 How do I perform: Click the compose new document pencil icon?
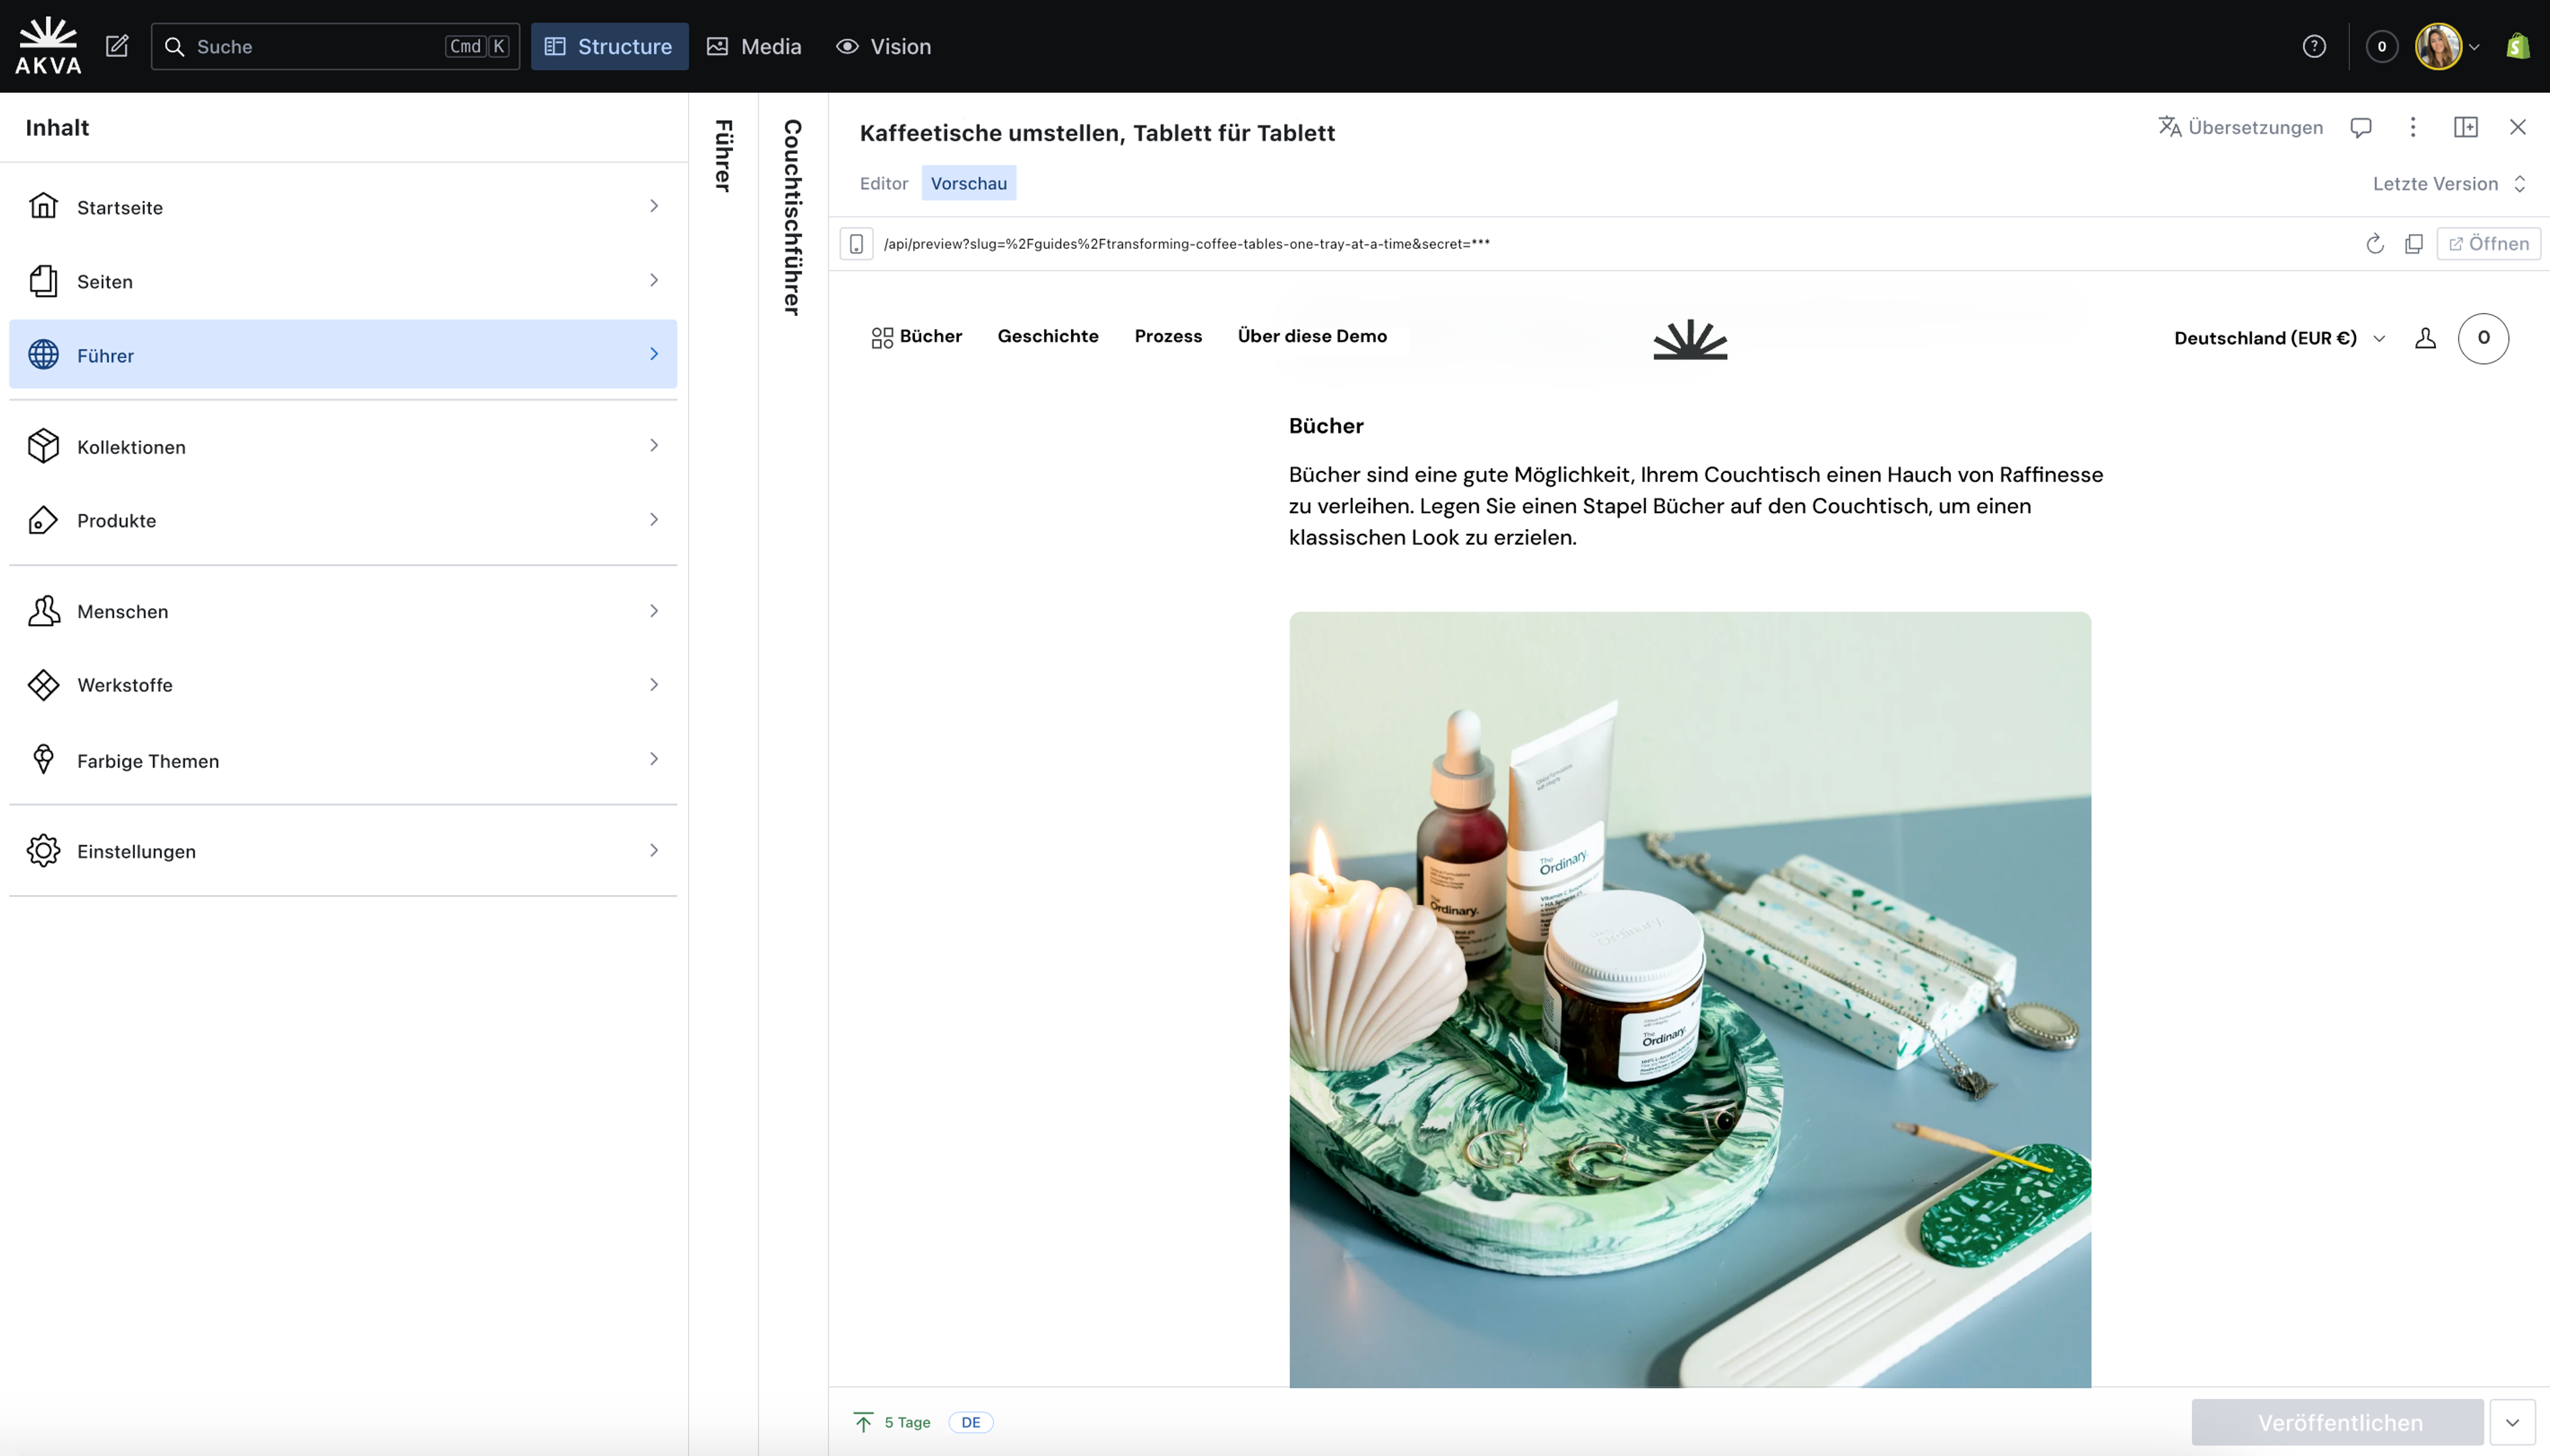[x=117, y=46]
